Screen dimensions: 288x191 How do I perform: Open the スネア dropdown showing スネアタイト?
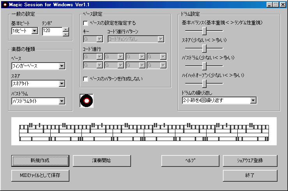pyautogui.click(x=39, y=84)
